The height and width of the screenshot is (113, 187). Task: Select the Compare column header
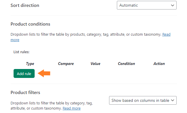point(66,64)
